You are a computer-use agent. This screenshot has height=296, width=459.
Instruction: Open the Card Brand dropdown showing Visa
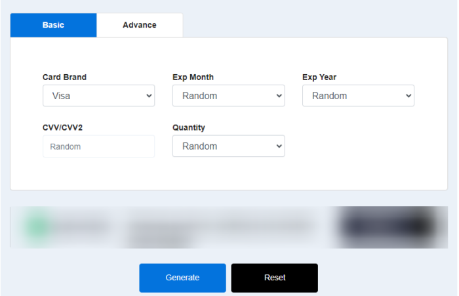(x=98, y=96)
